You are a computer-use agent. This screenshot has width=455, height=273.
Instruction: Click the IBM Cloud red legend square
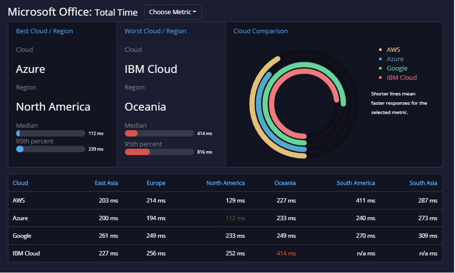[x=380, y=78]
